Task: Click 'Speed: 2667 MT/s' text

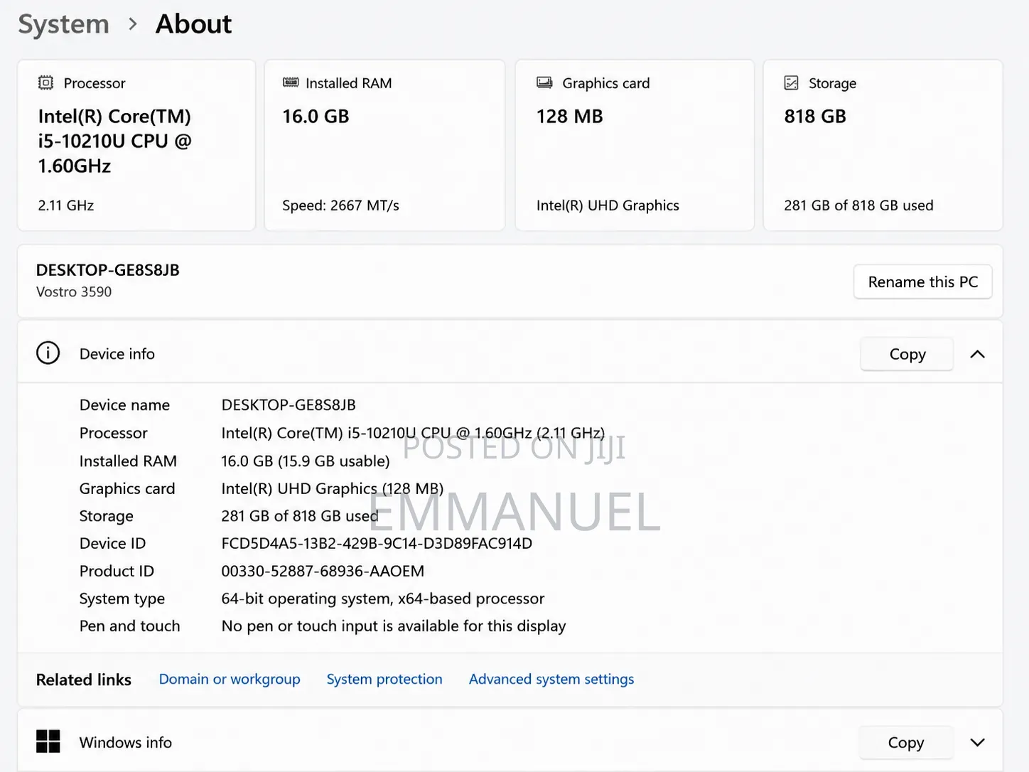Action: coord(340,205)
